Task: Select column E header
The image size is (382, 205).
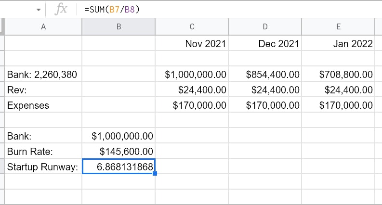Action: (x=339, y=27)
